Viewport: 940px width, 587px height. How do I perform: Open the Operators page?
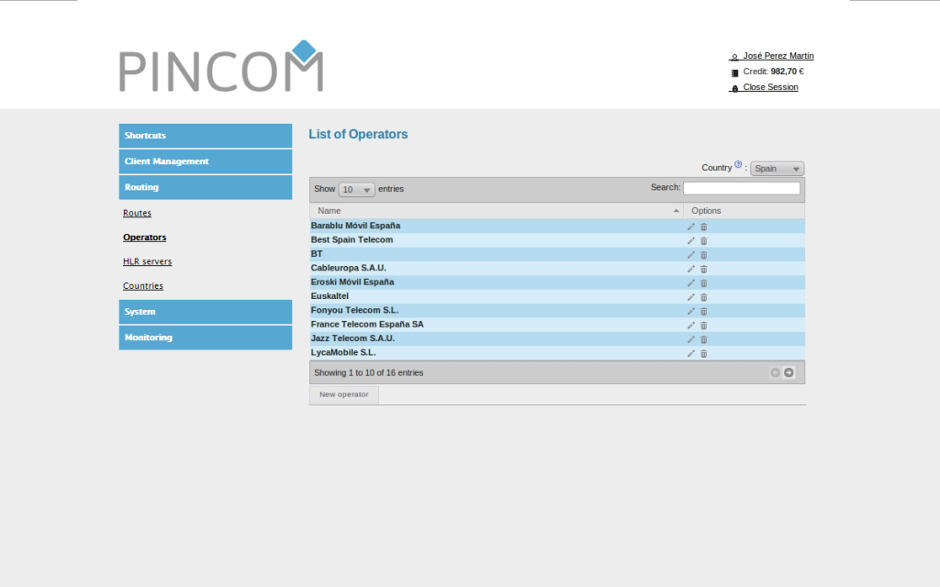coord(144,238)
